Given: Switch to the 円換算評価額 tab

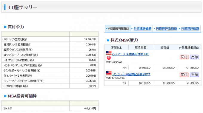Looking at the screenshot, I should tap(190, 29).
